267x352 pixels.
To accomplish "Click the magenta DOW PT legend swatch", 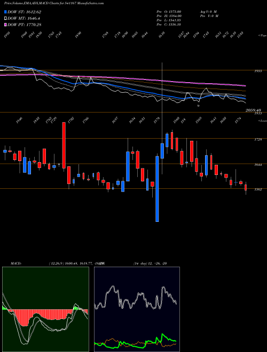I will point(5,25).
